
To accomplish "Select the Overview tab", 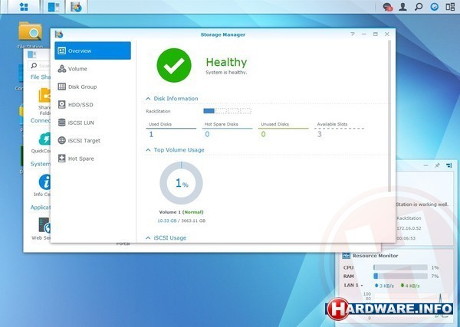I will click(93, 51).
